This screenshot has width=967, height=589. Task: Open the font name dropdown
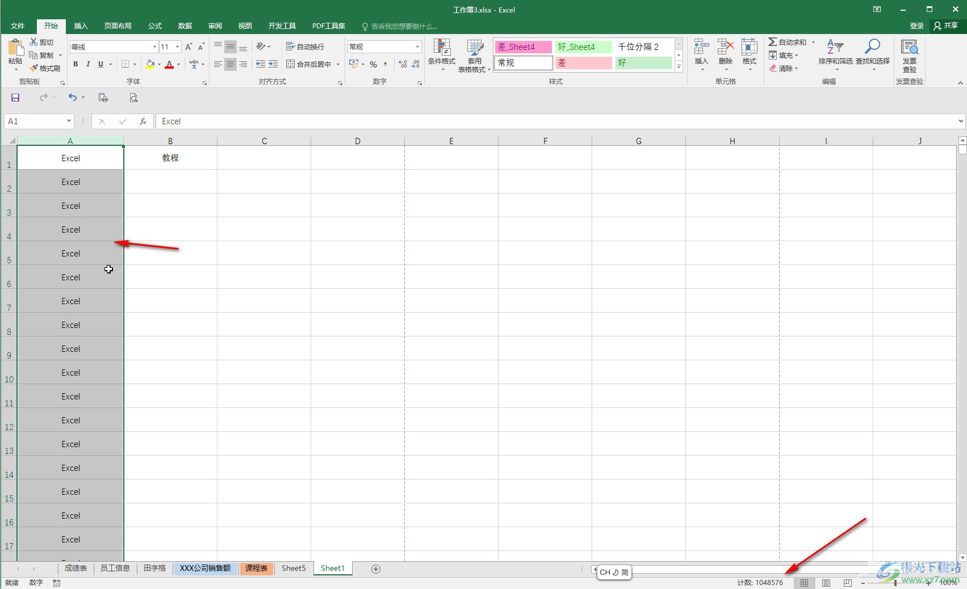(154, 47)
